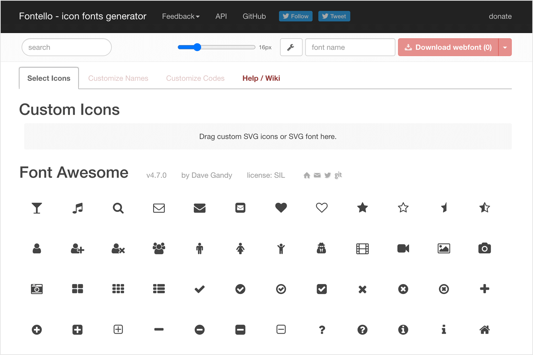
Task: Switch to Customize Codes tab
Action: click(x=195, y=78)
